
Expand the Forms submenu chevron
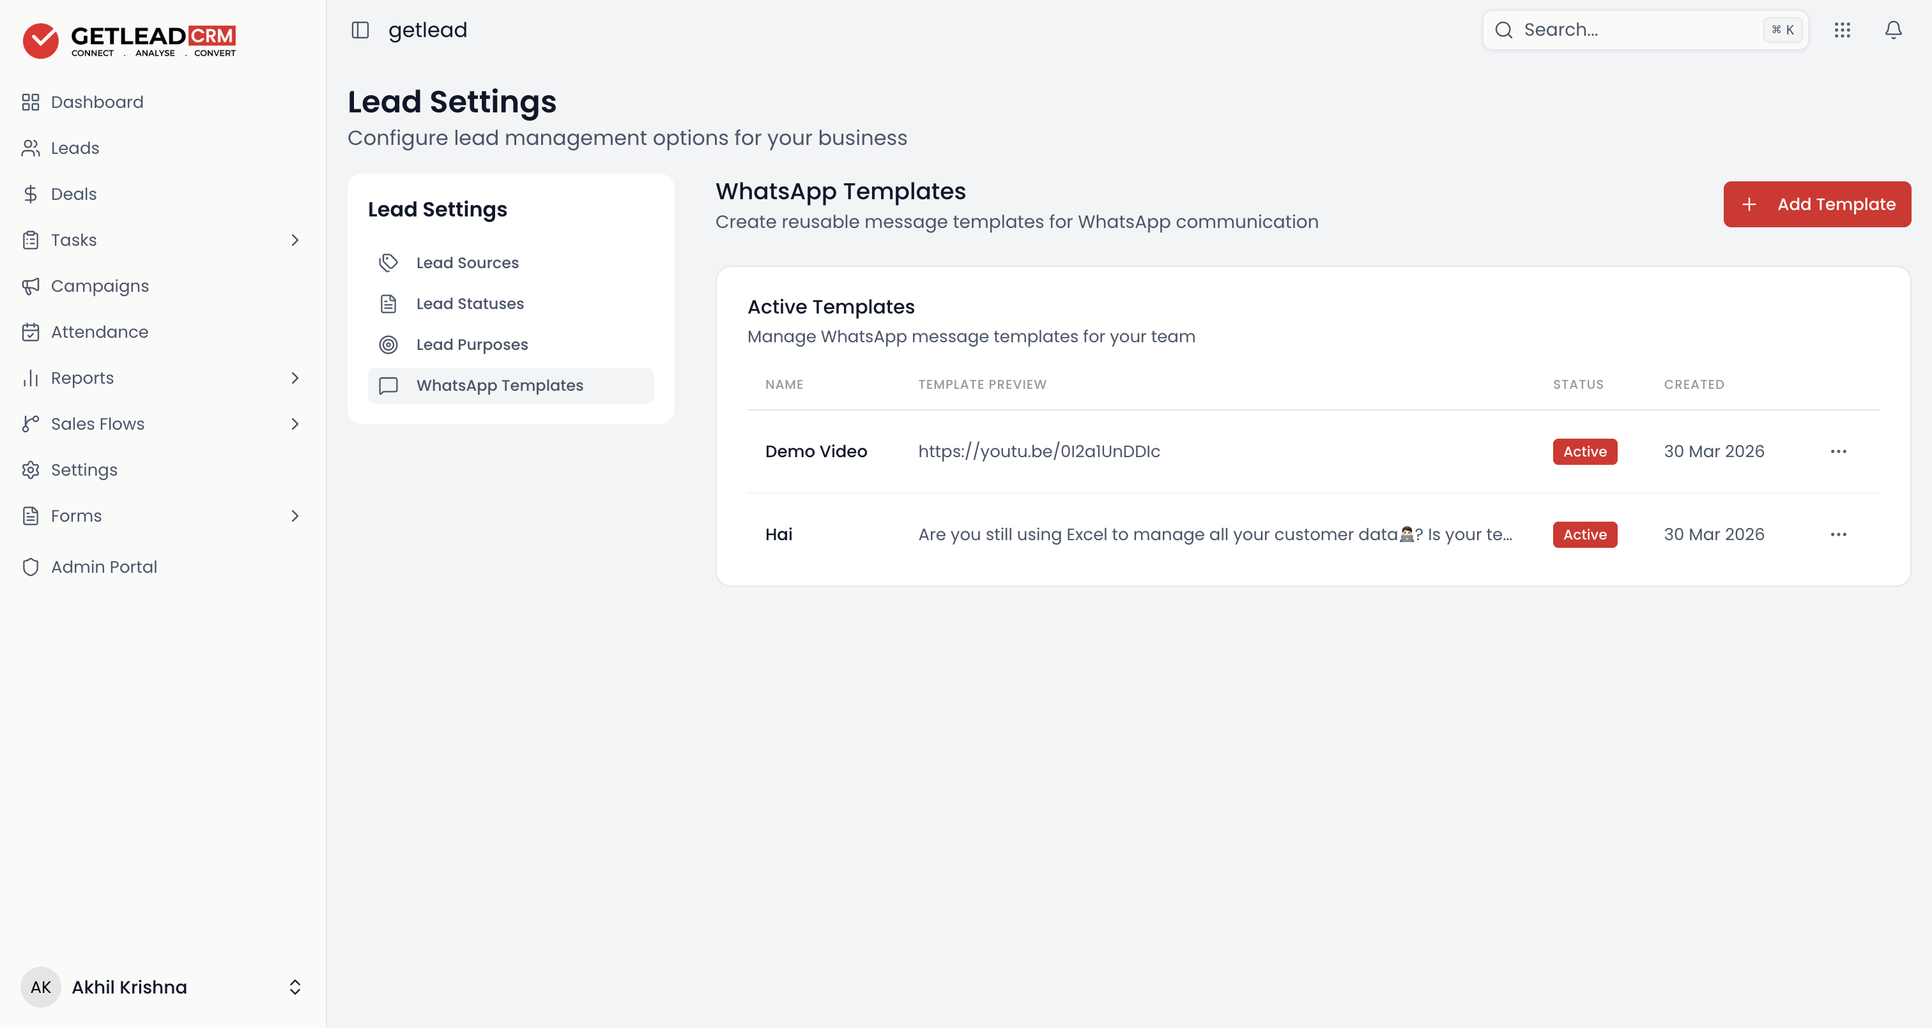point(295,516)
